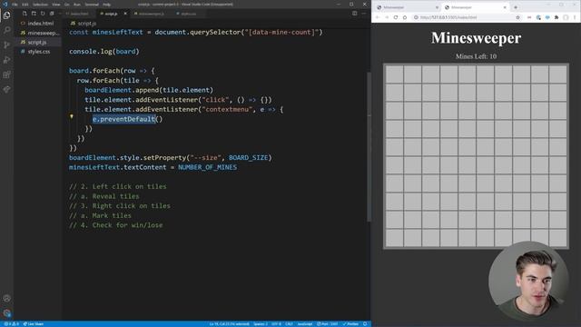Viewport: 581px width, 327px height.
Task: Open the View menu
Action: (56, 5)
